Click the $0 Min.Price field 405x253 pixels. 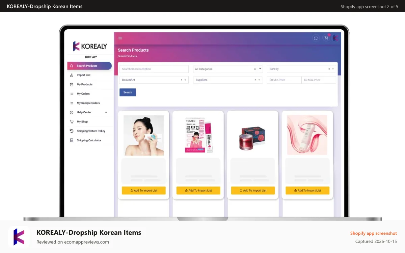(284, 80)
